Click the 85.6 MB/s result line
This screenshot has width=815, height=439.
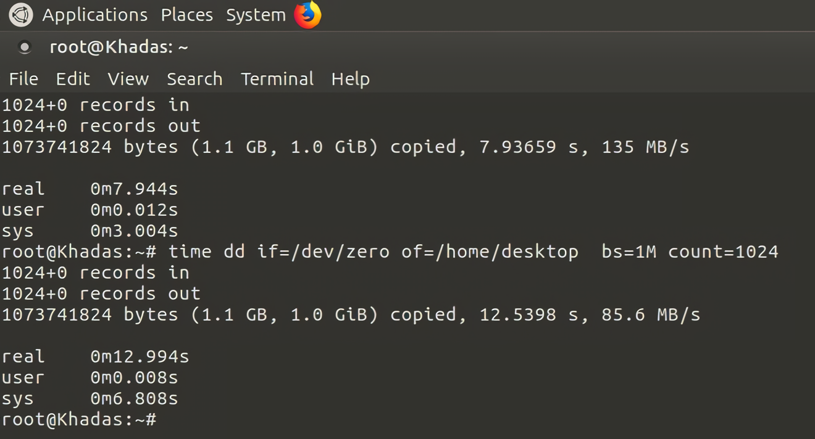pos(351,314)
